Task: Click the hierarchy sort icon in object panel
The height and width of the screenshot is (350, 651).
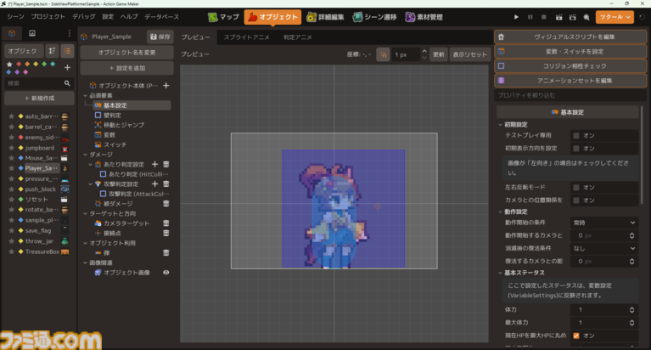Action: (x=52, y=51)
